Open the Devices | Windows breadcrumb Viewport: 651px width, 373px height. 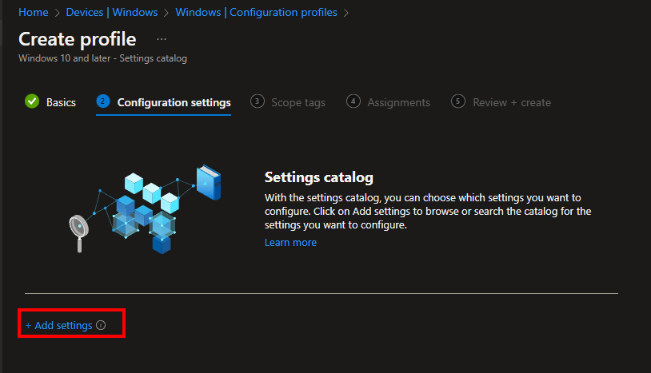(x=112, y=13)
